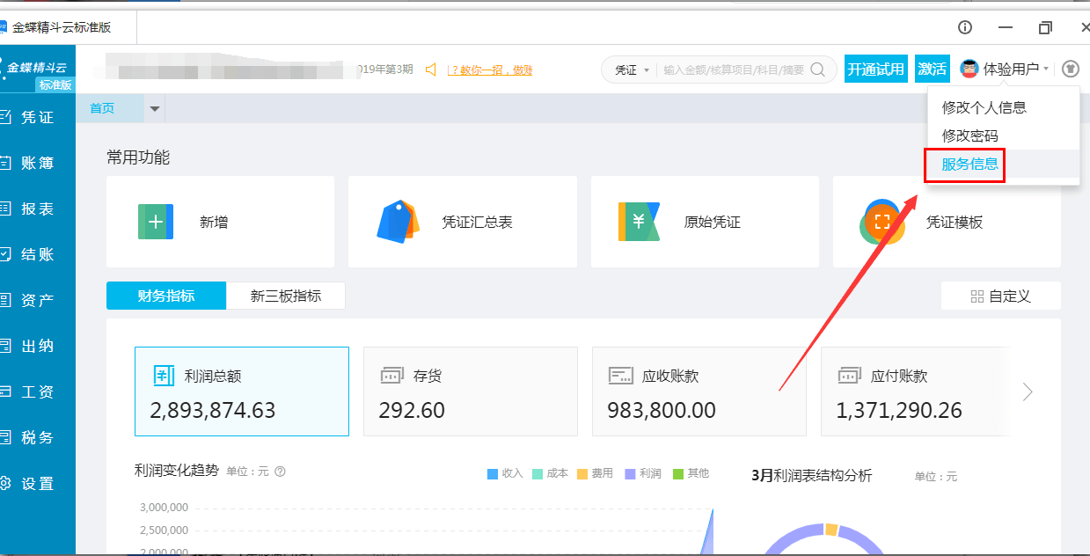1090x556 pixels.
Task: Click the blue tags 凭证汇总表 icon
Action: point(398,222)
